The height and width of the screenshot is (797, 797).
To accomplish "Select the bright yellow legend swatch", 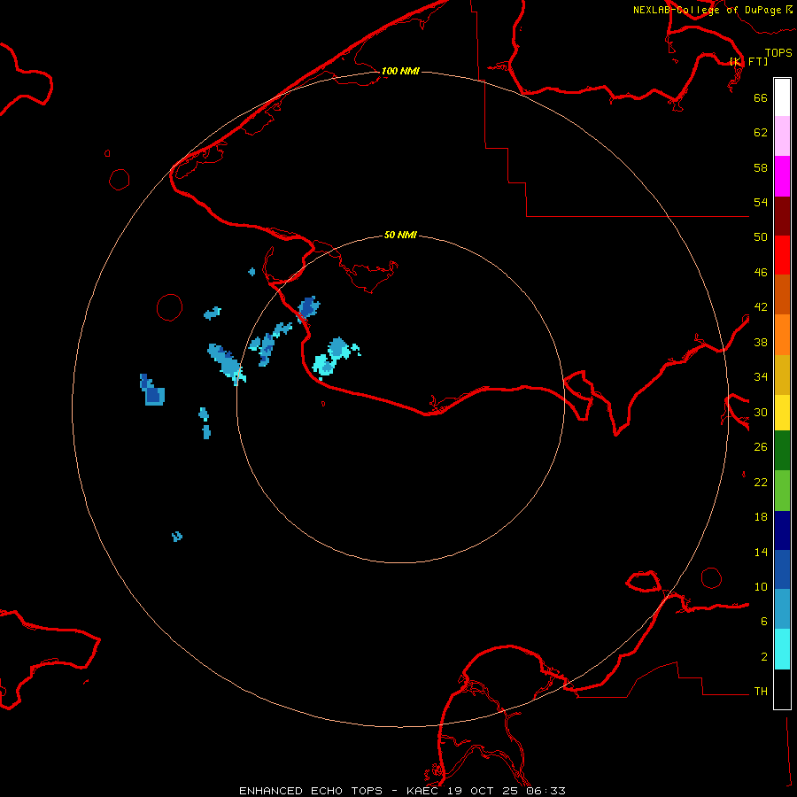I will click(782, 413).
